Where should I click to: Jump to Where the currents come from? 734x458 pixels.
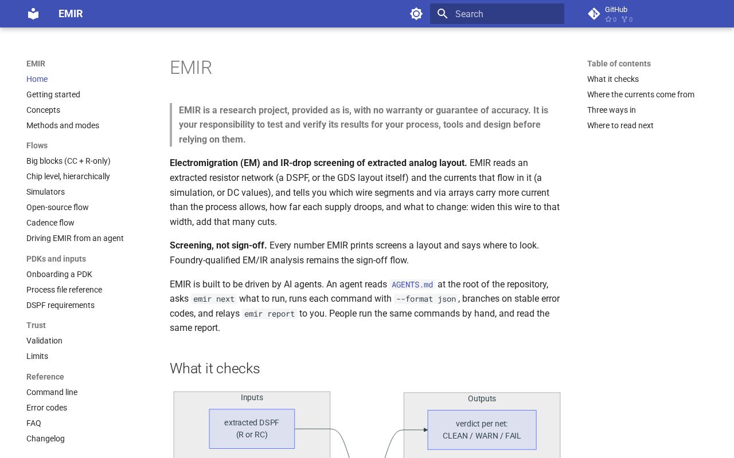[641, 94]
